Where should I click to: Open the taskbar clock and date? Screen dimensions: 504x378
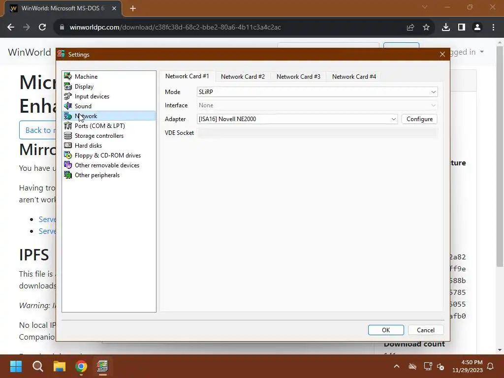point(468,366)
